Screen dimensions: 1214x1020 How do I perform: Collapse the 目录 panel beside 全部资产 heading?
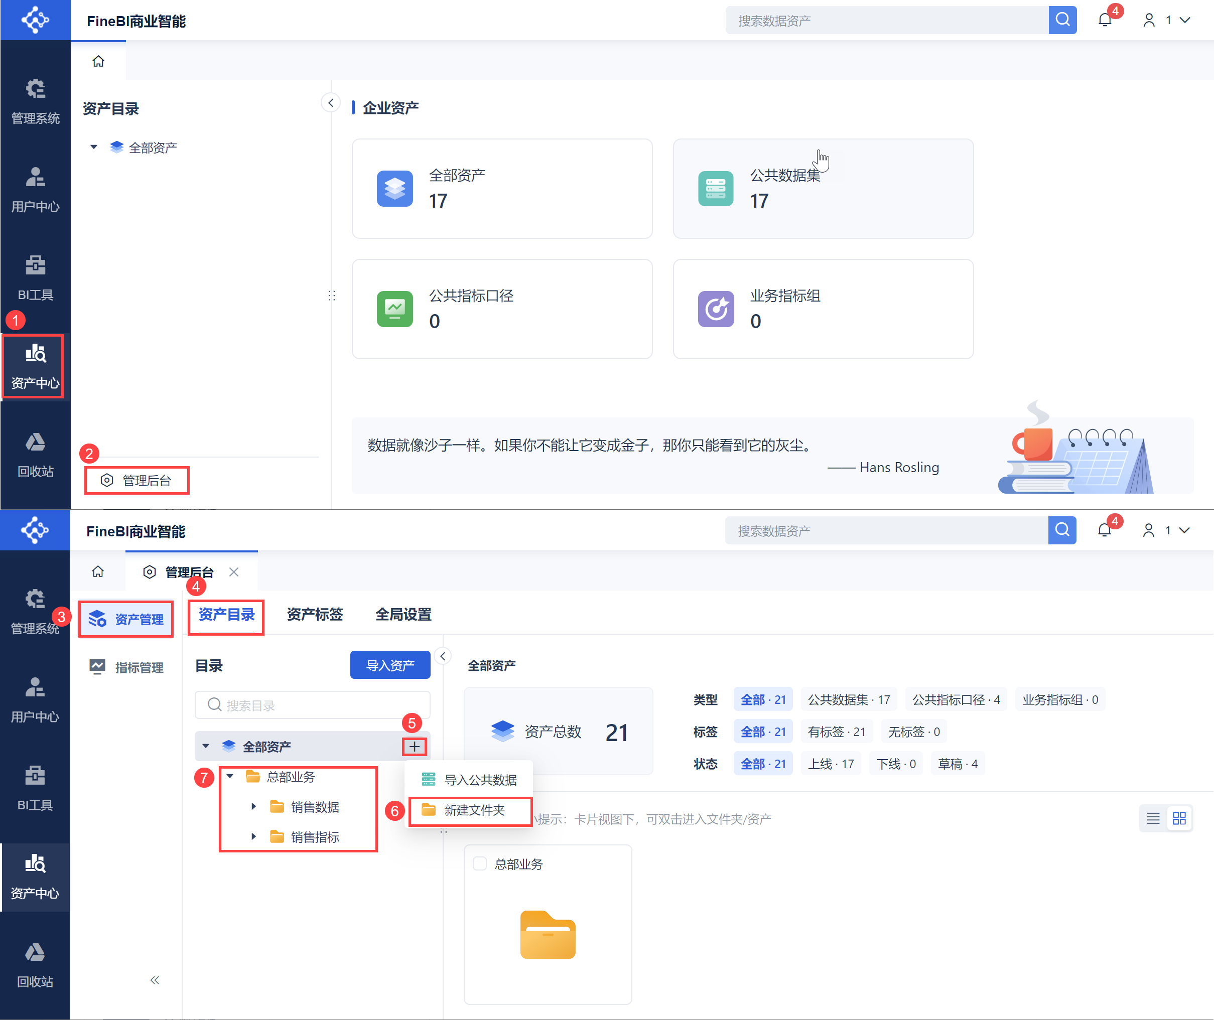[x=443, y=656]
